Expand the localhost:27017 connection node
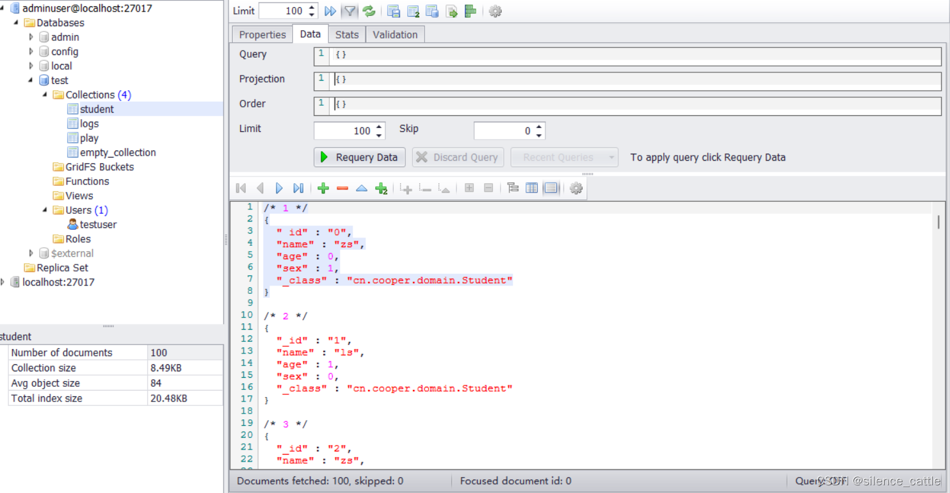Screen dimensions: 950x493 [4, 282]
